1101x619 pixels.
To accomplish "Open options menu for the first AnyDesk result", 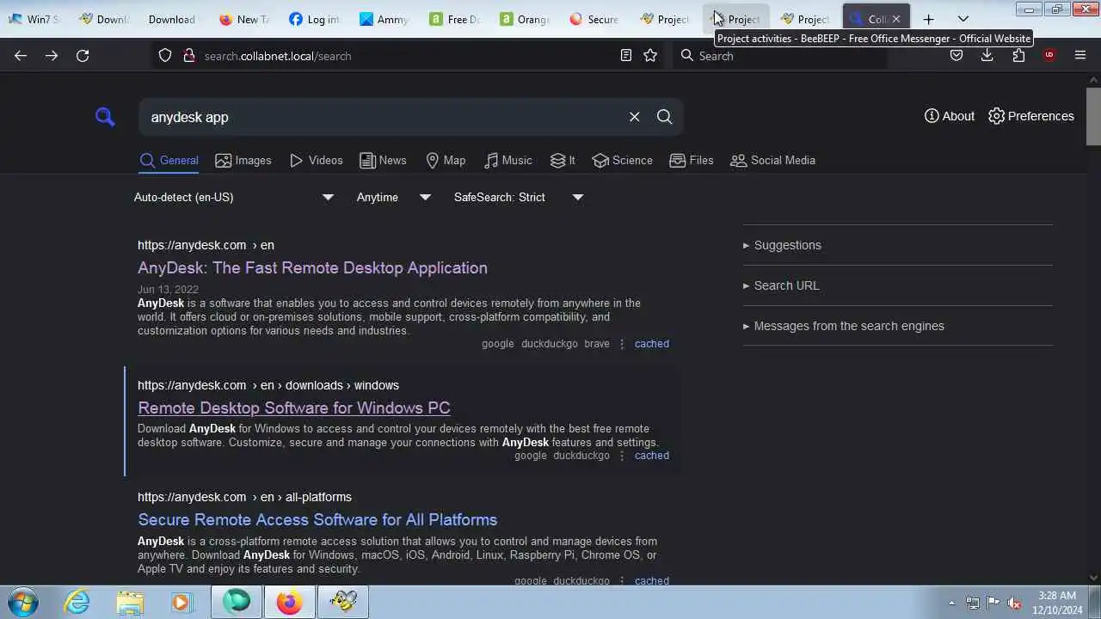I will [x=622, y=344].
